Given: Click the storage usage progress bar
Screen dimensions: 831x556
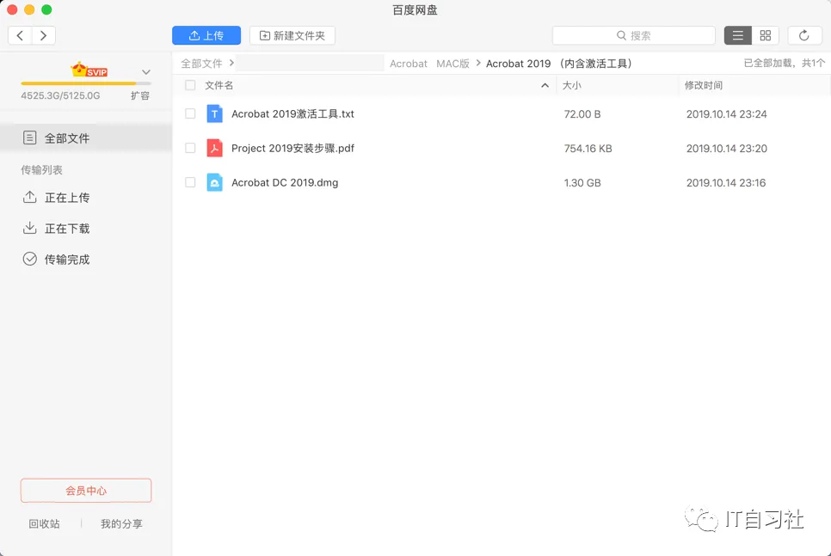Looking at the screenshot, I should click(86, 83).
